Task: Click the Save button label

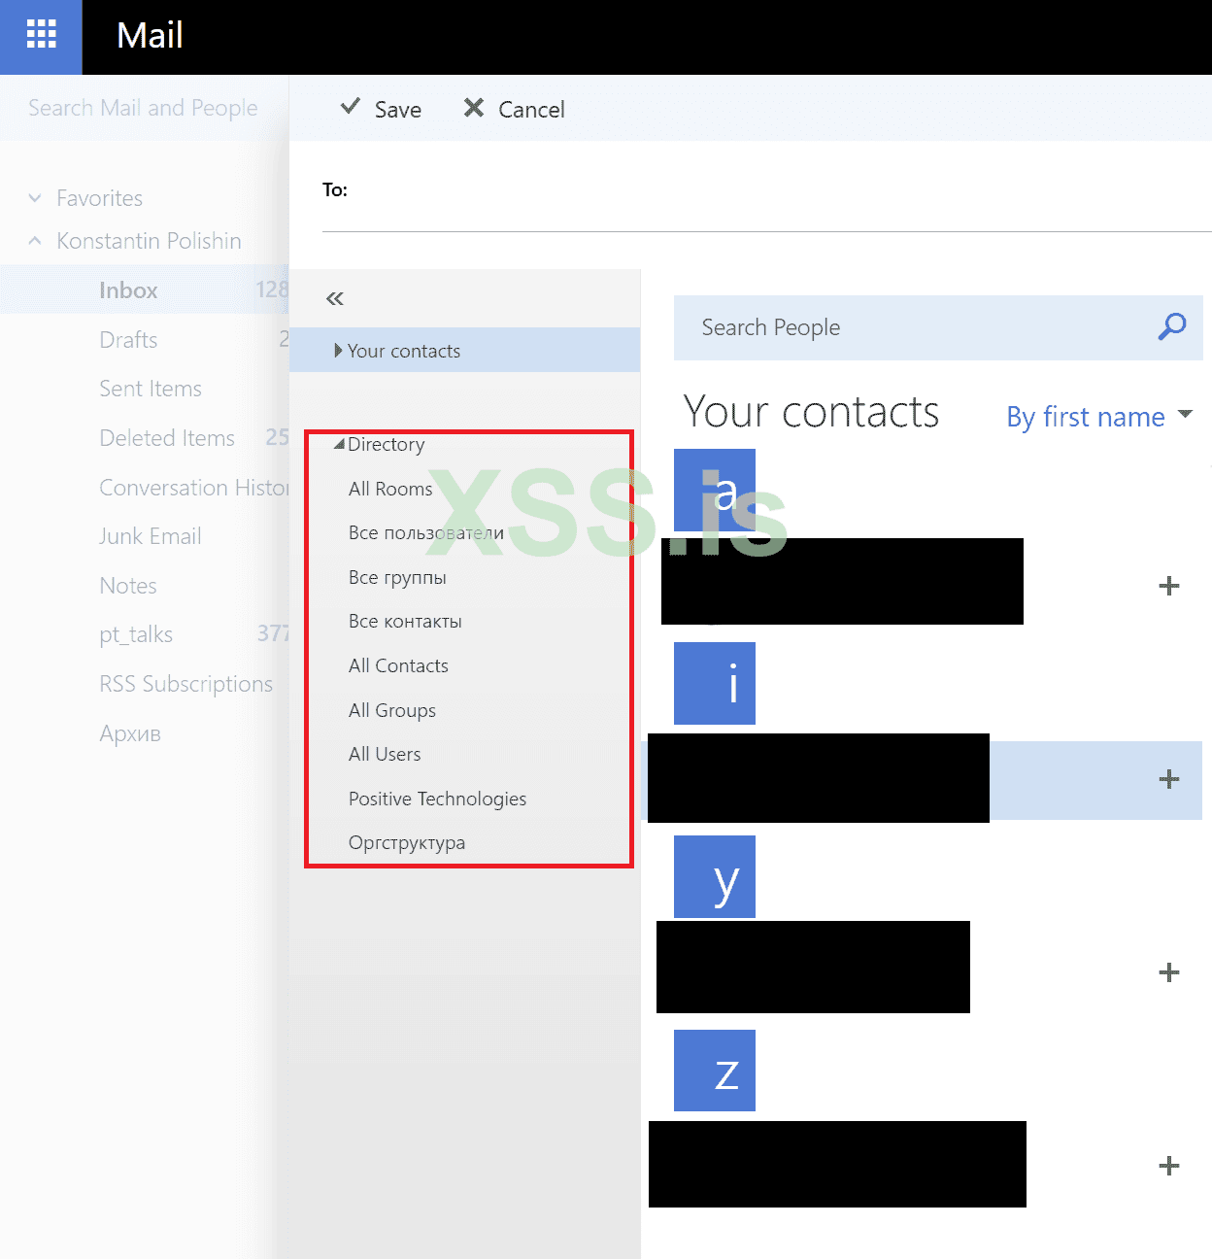Action: tap(398, 110)
